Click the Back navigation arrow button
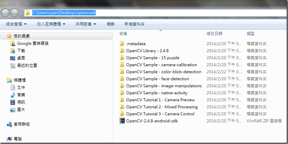The width and height of the screenshot is (288, 144). coord(5,13)
